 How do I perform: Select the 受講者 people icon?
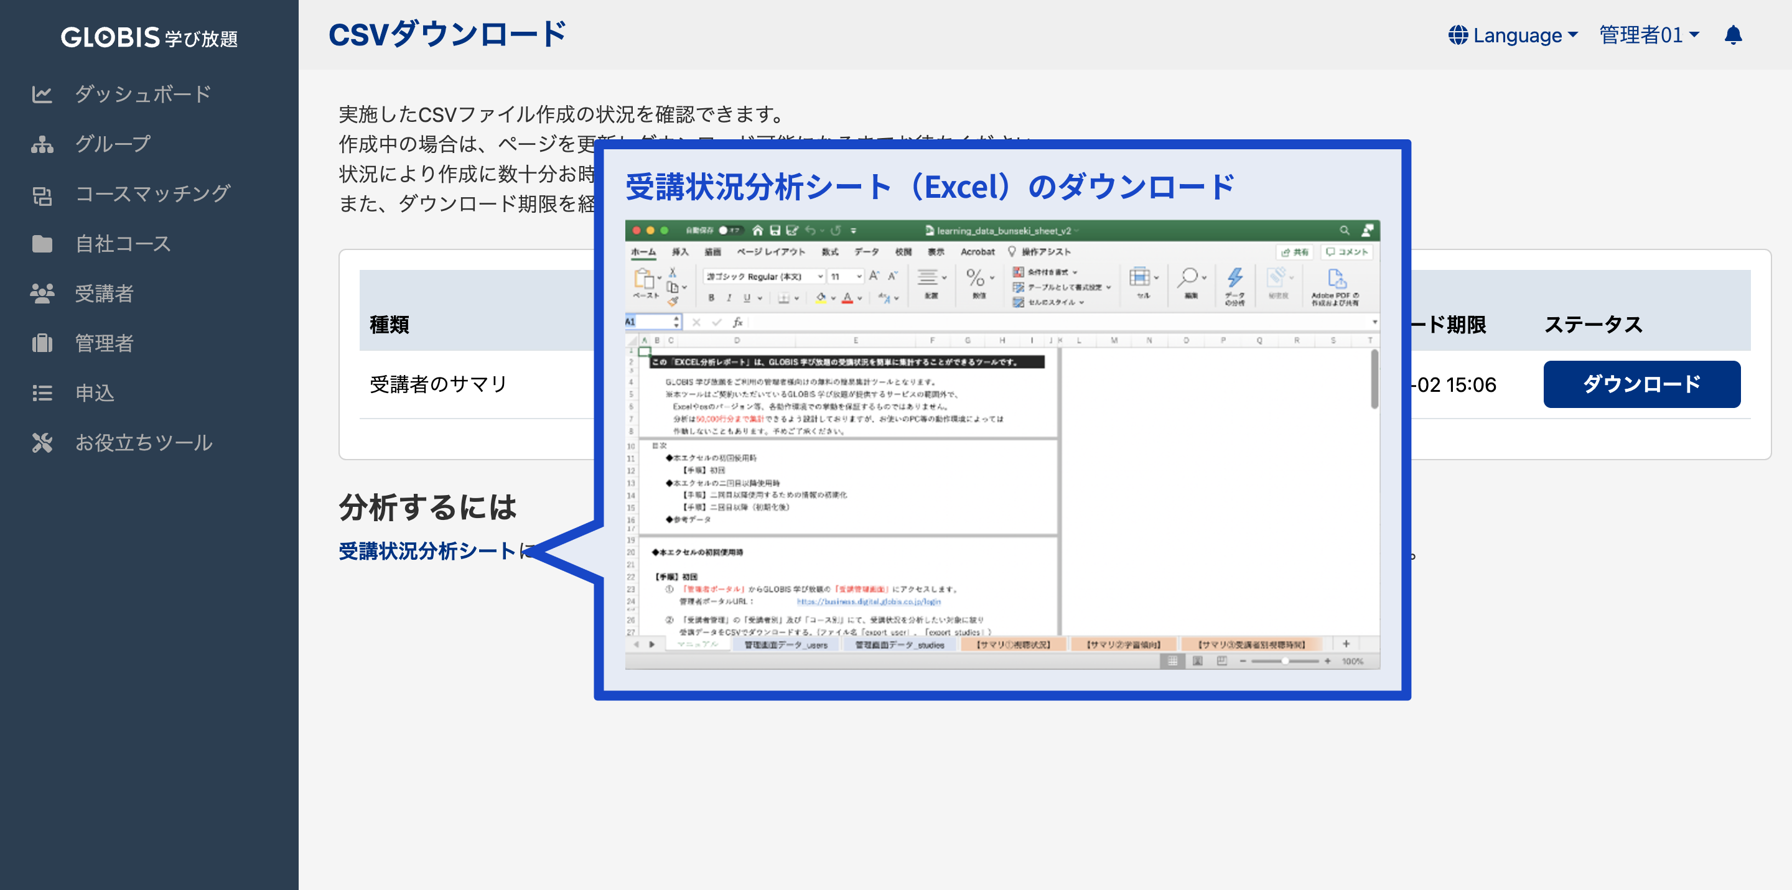pos(42,294)
